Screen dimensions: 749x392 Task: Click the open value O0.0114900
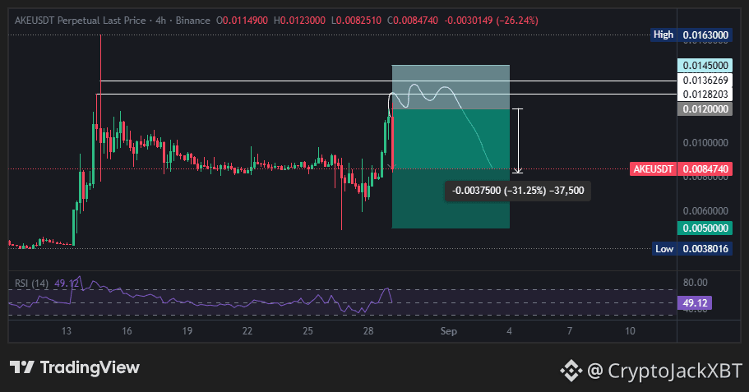click(243, 21)
